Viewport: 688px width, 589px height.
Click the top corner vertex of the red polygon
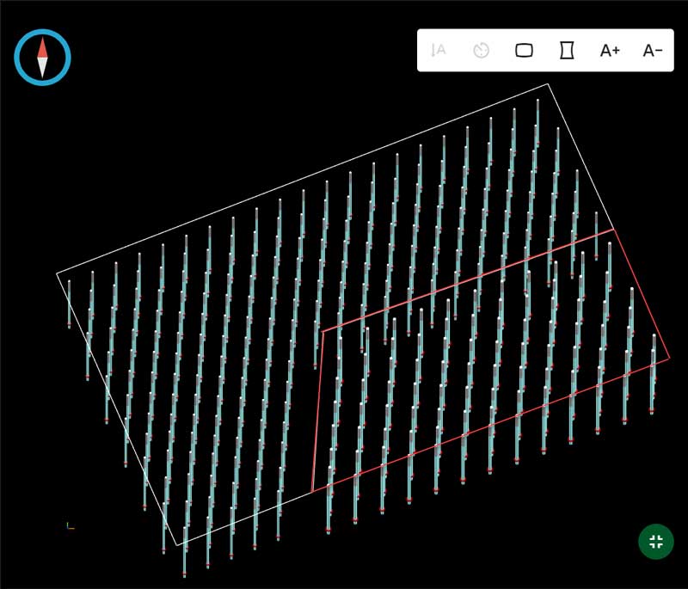[613, 230]
